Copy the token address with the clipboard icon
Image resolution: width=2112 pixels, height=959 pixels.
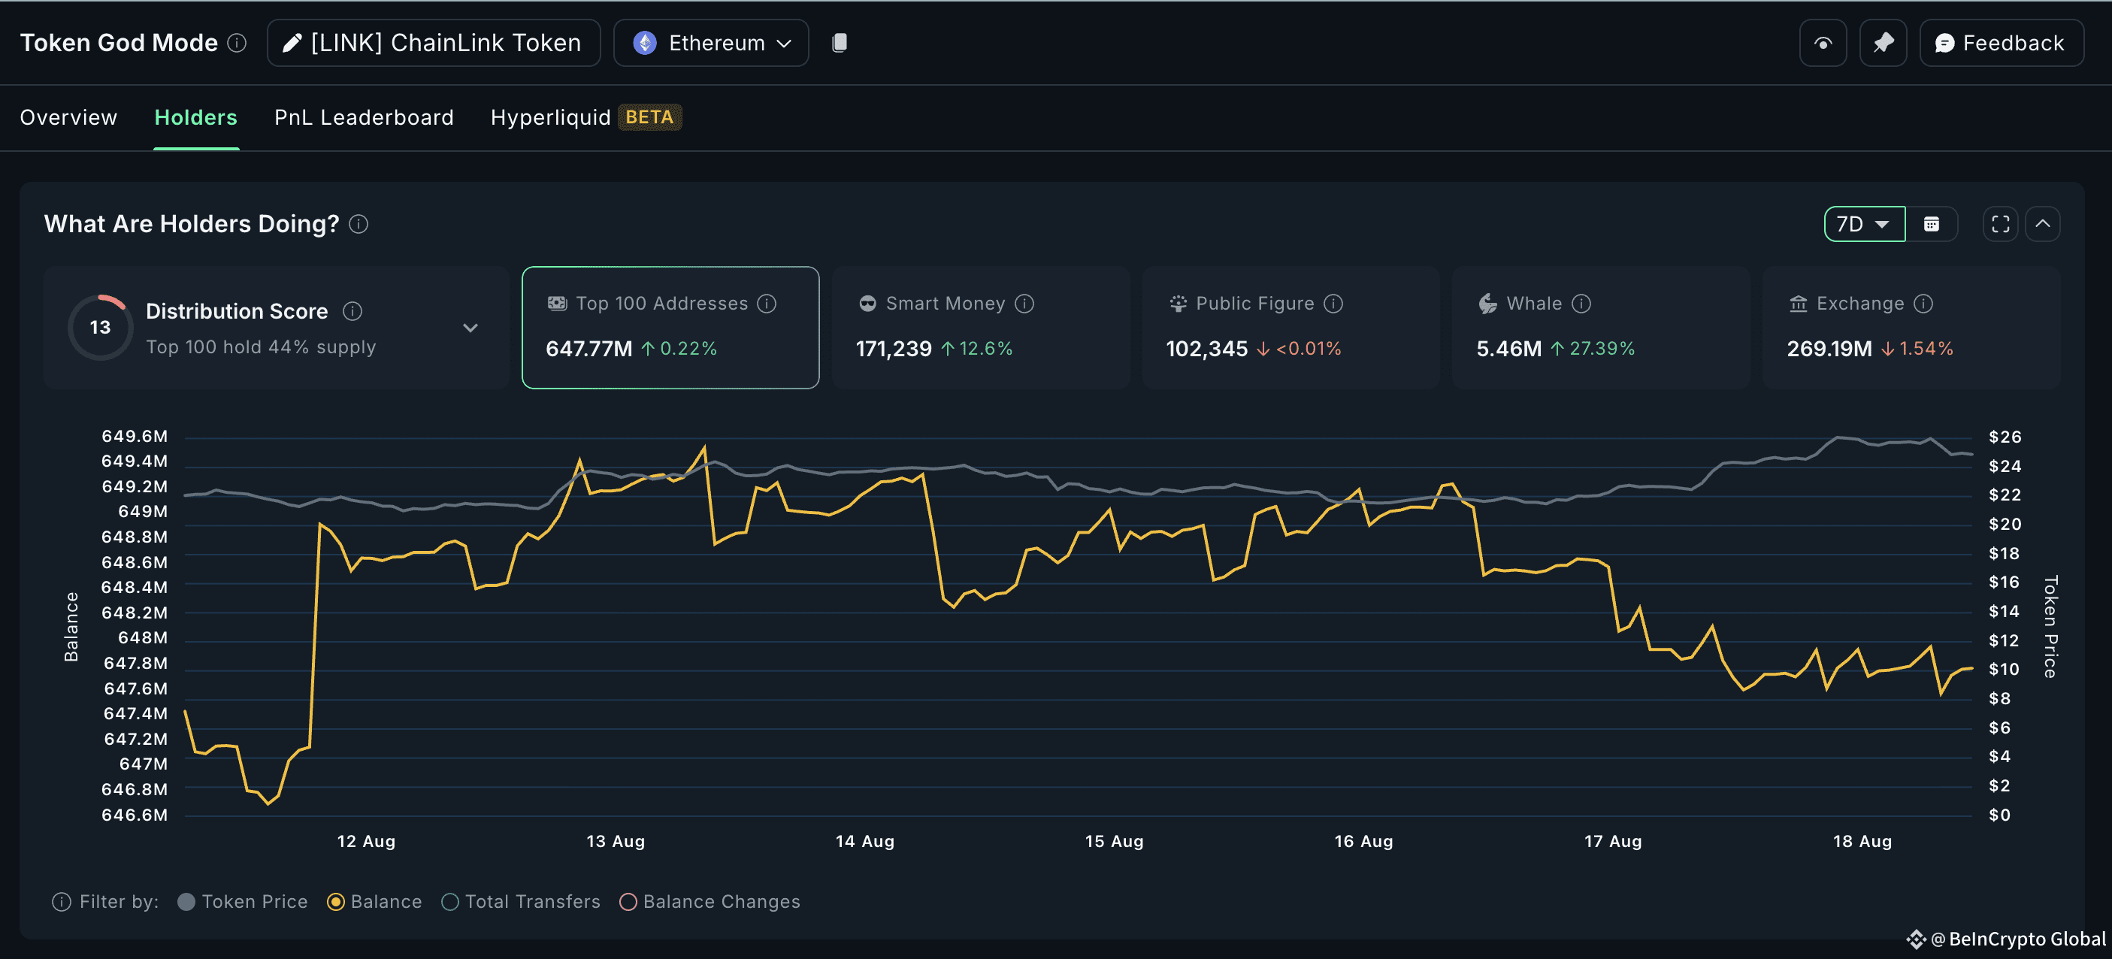pos(839,43)
